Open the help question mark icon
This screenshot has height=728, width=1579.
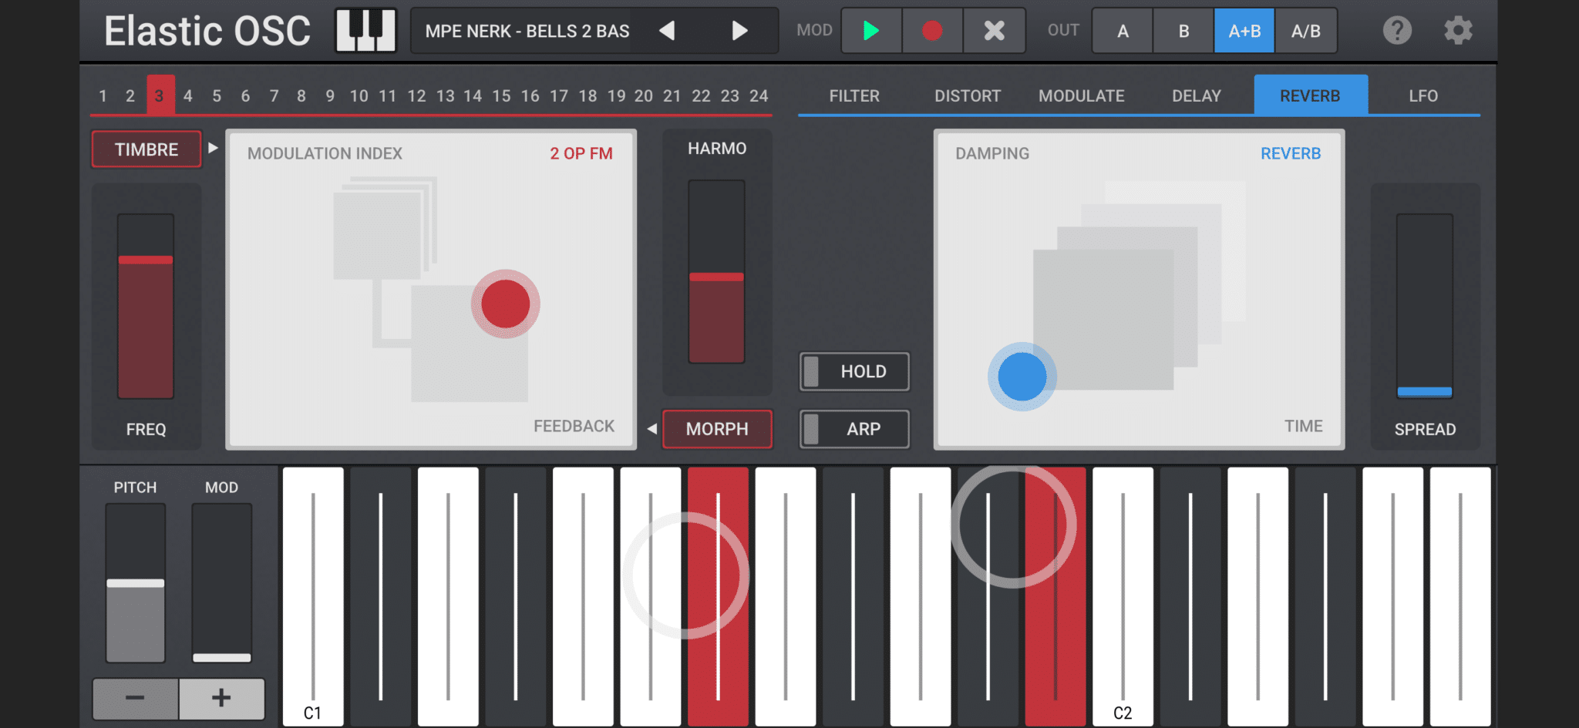coord(1396,31)
